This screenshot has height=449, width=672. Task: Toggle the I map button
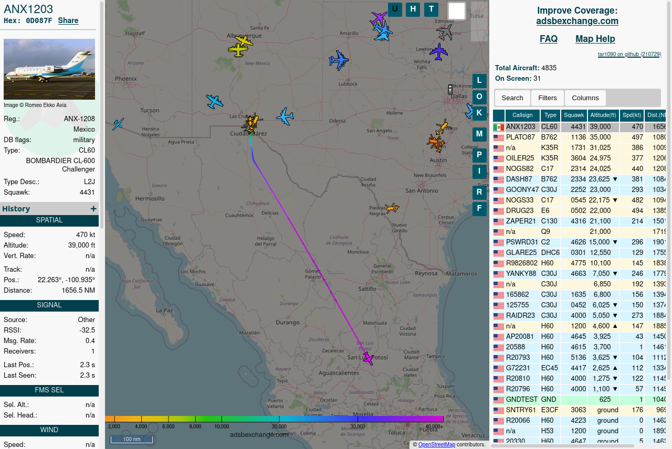pos(479,172)
